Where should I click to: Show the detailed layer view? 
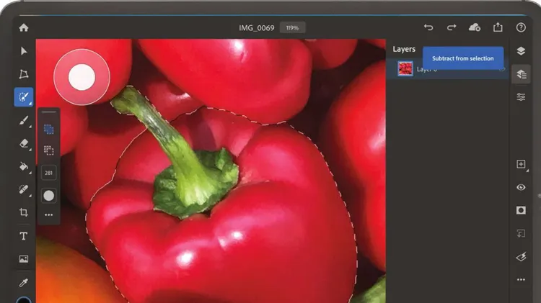(x=521, y=74)
